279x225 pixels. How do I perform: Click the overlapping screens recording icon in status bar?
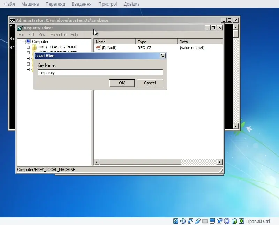[219, 221]
